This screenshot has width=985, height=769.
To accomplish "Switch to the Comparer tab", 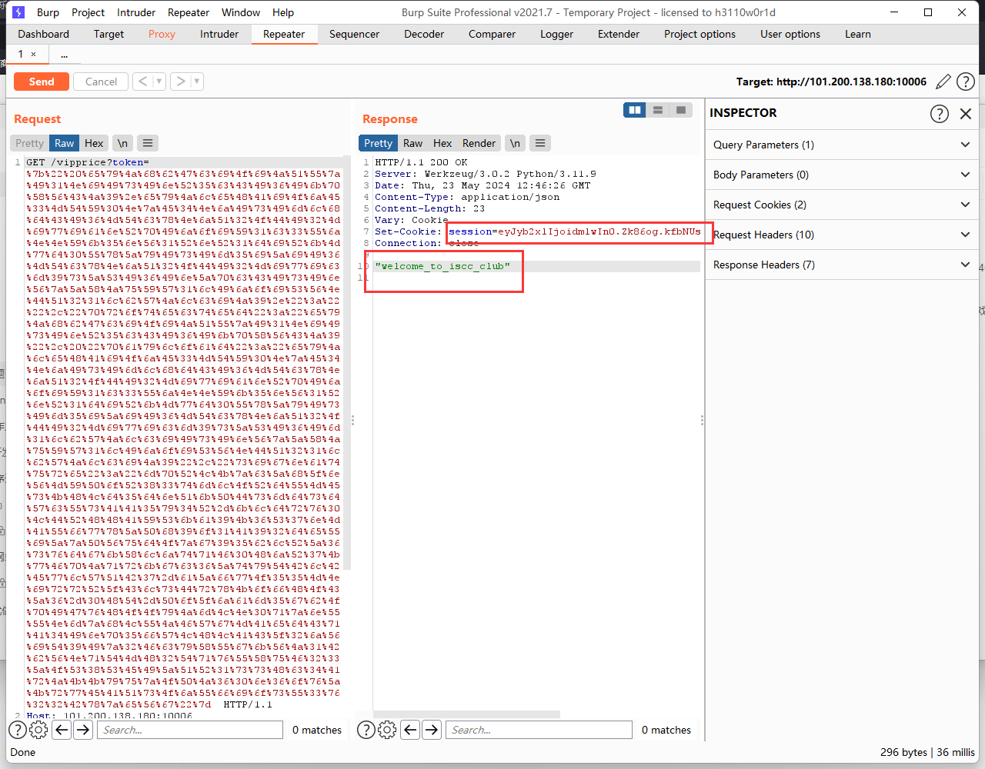I will pyautogui.click(x=492, y=34).
